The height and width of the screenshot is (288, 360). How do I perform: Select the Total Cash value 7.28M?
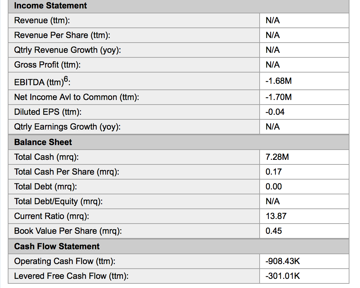pyautogui.click(x=277, y=157)
